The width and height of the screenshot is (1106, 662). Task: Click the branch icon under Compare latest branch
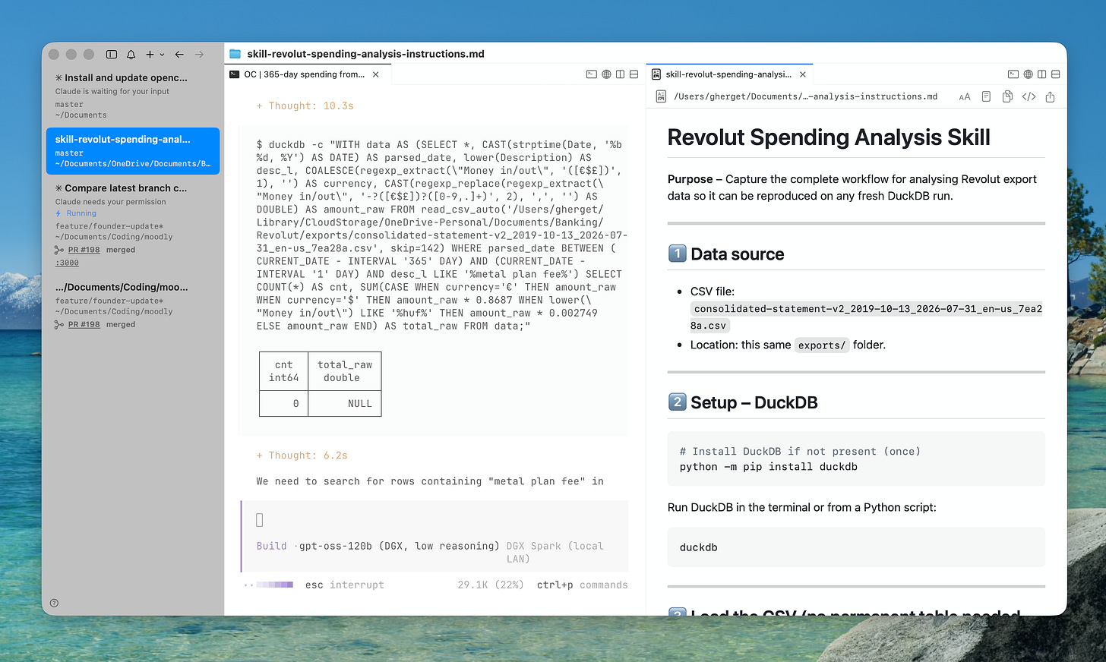click(59, 250)
